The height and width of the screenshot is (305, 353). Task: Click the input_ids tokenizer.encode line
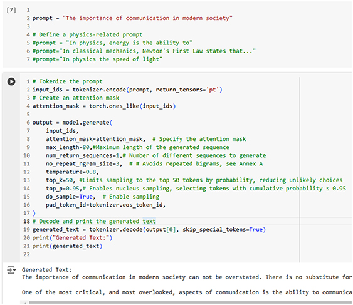tap(127, 90)
